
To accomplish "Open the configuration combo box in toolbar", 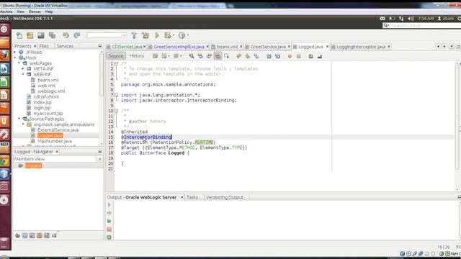I will click(107, 35).
